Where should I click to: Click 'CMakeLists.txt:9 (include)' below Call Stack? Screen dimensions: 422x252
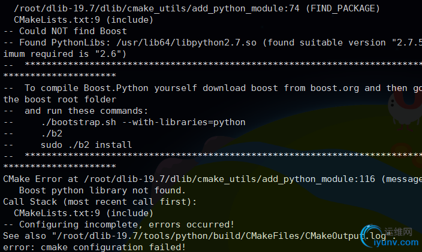[x=83, y=213]
